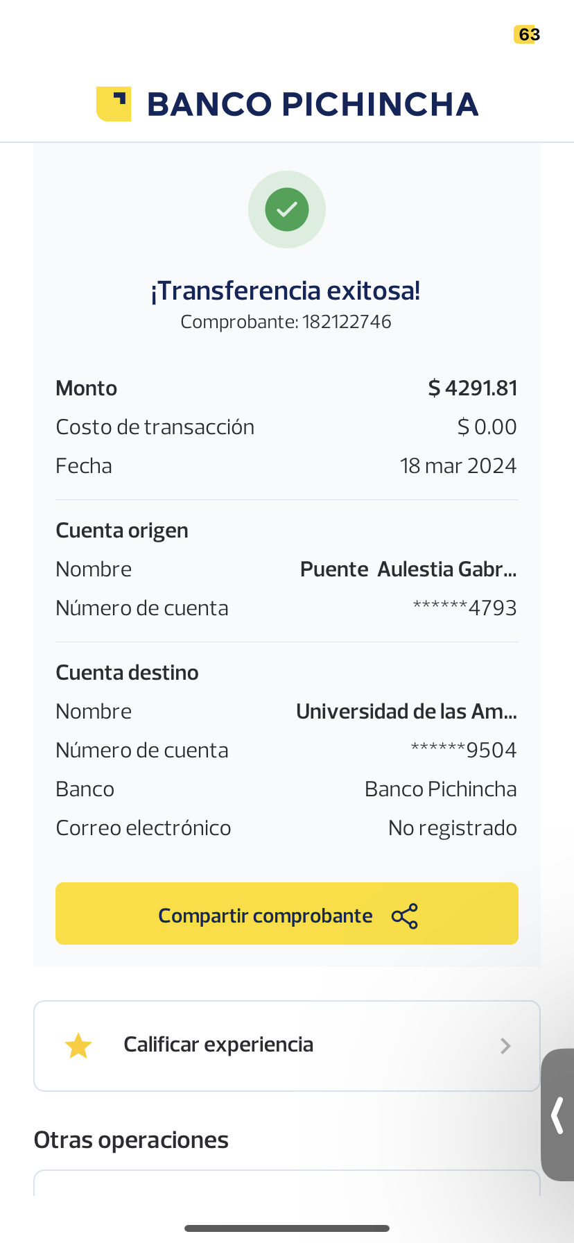Tap the origin account number ending 4793
The height and width of the screenshot is (1243, 574).
click(x=464, y=608)
